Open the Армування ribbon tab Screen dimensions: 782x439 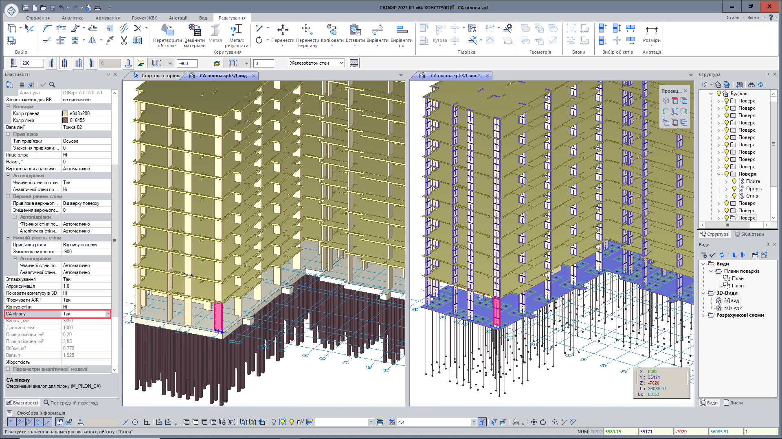click(x=108, y=18)
